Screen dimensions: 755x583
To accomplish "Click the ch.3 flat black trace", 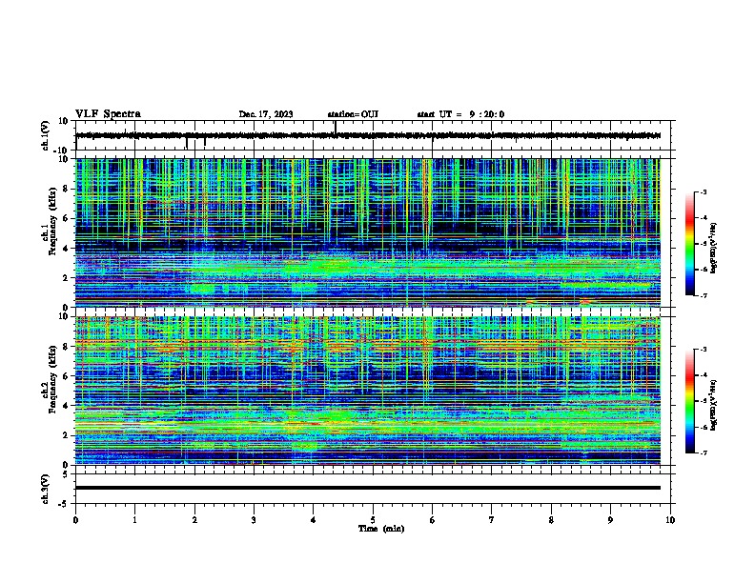I will (368, 488).
